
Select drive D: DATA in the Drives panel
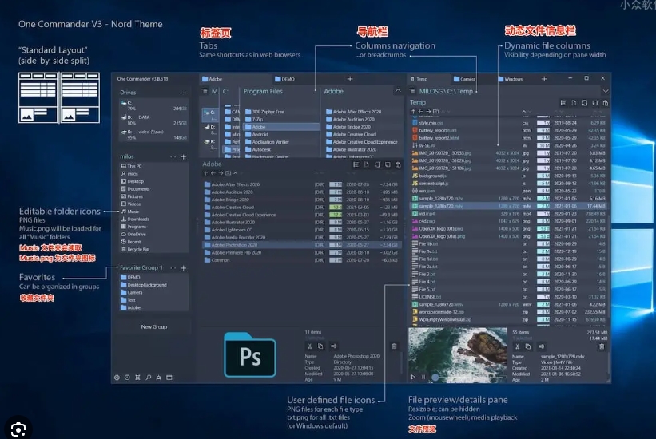point(153,120)
